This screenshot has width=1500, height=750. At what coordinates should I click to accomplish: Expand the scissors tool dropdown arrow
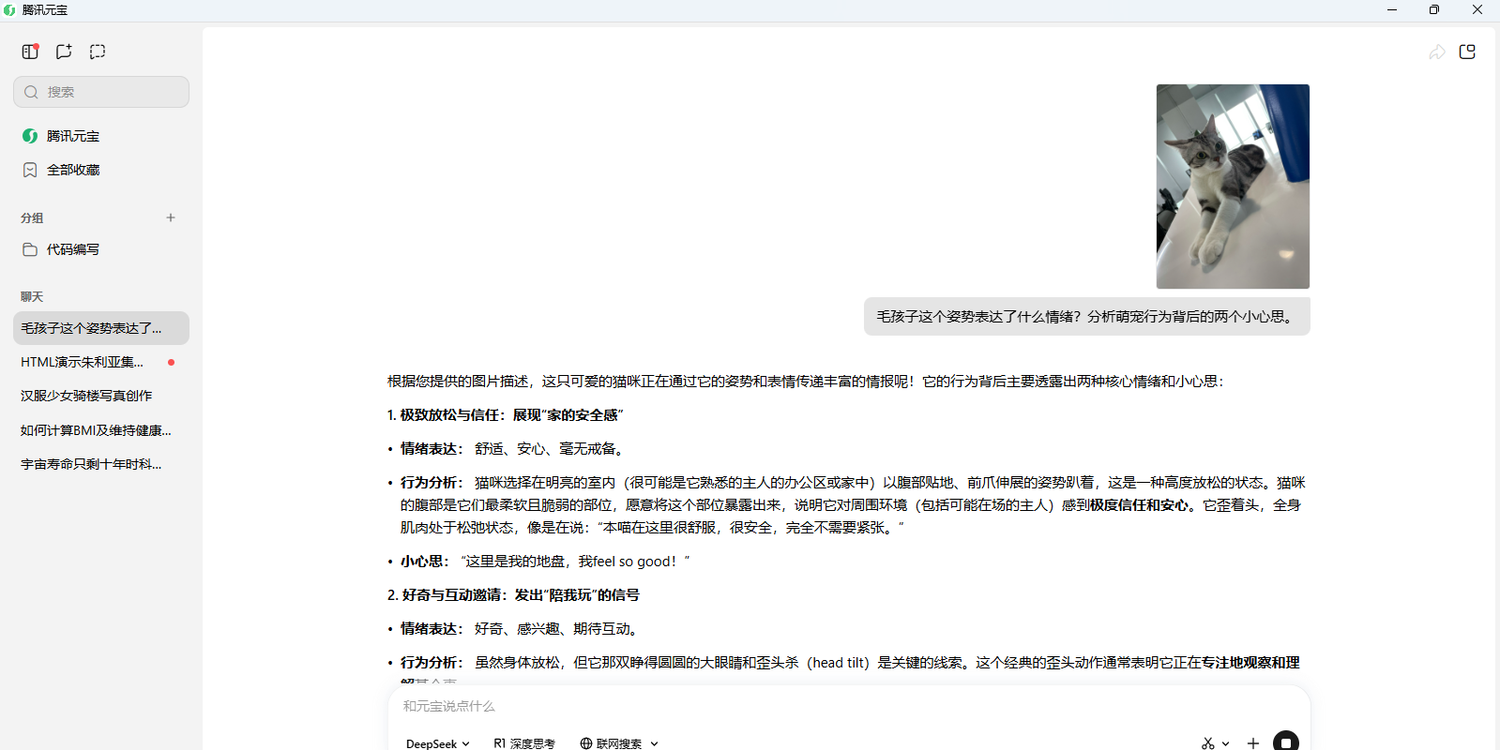tap(1225, 743)
